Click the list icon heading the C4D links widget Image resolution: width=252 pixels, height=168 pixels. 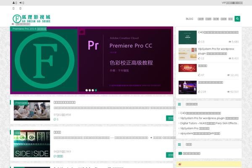[x=179, y=104]
